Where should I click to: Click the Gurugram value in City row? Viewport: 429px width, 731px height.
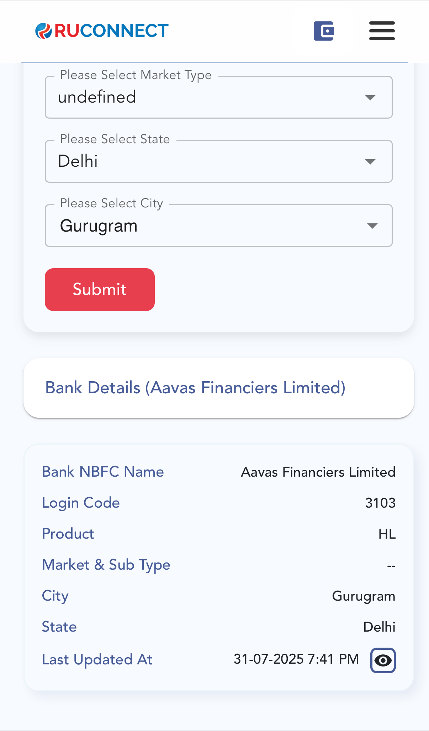tap(363, 596)
